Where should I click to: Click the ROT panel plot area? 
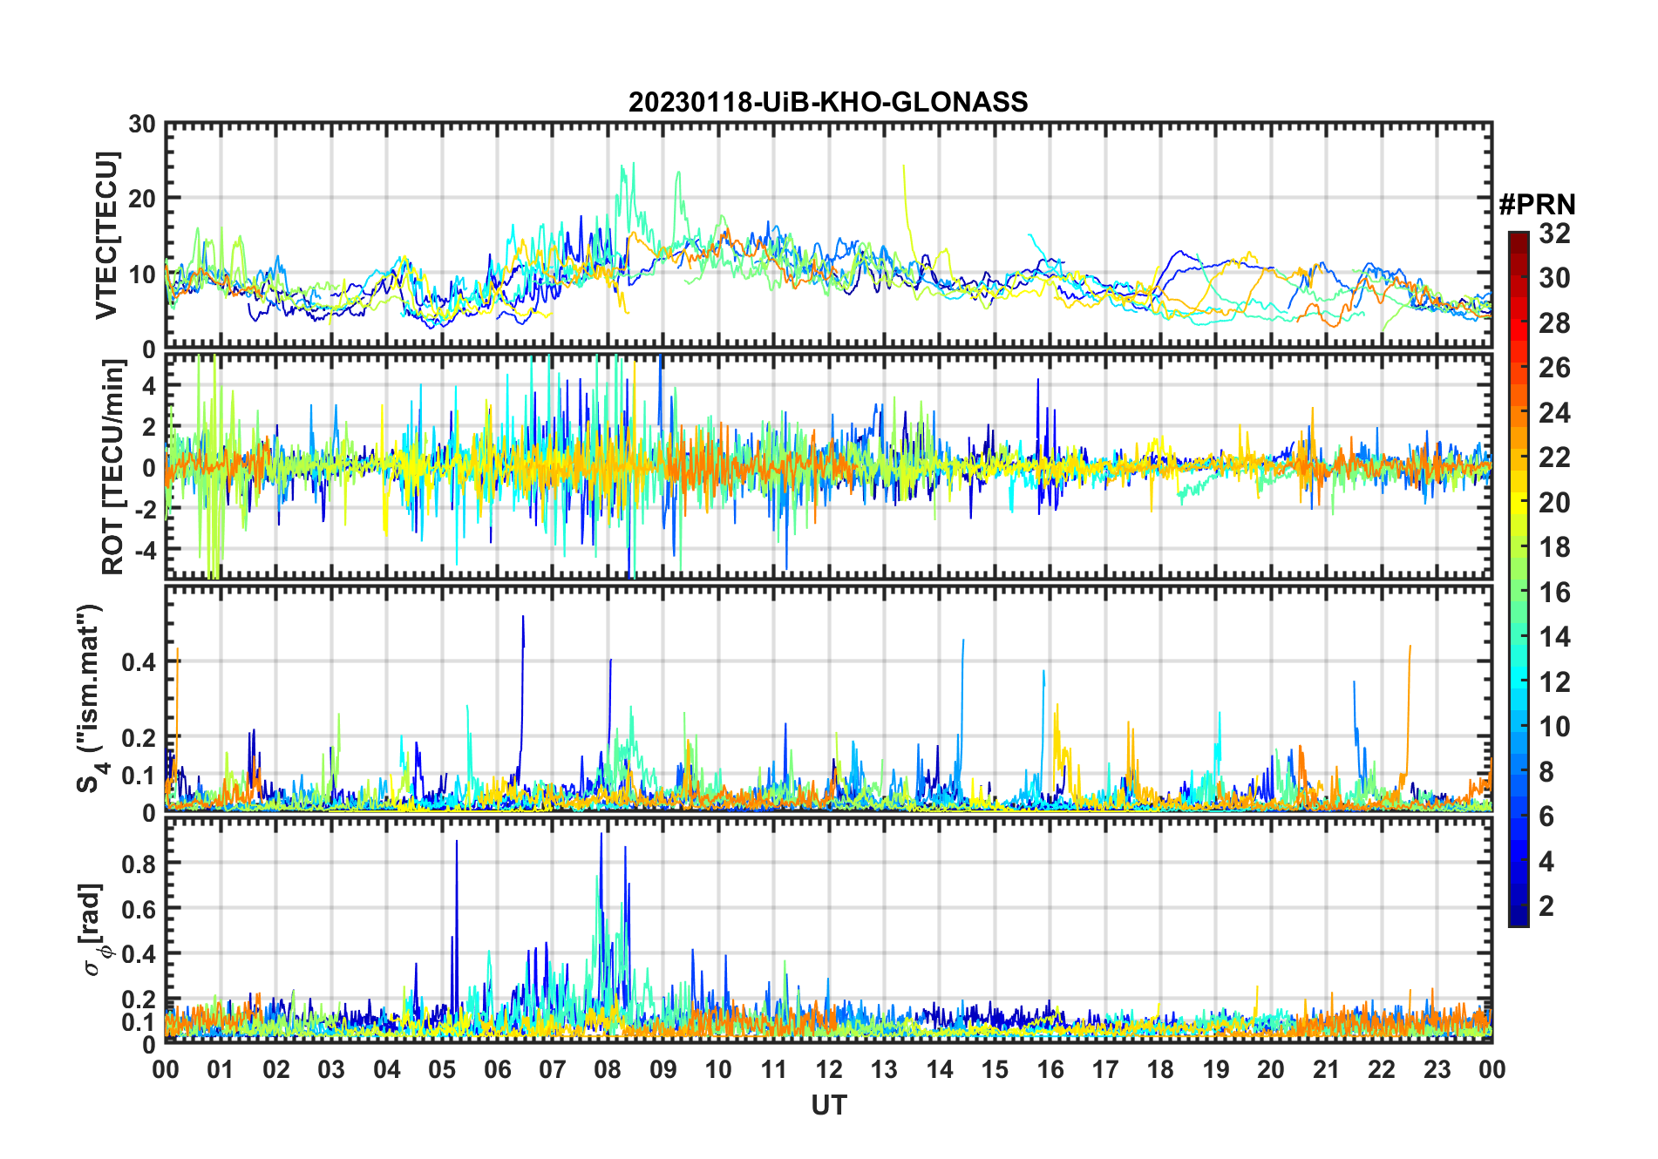828,465
